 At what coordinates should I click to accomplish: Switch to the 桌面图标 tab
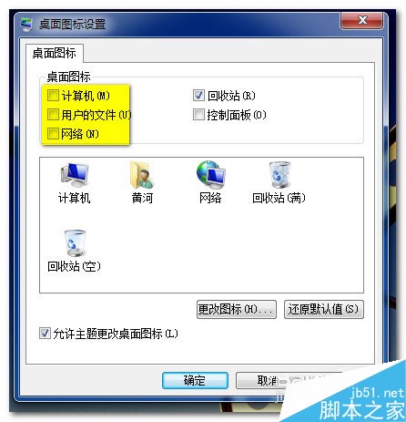pyautogui.click(x=55, y=53)
